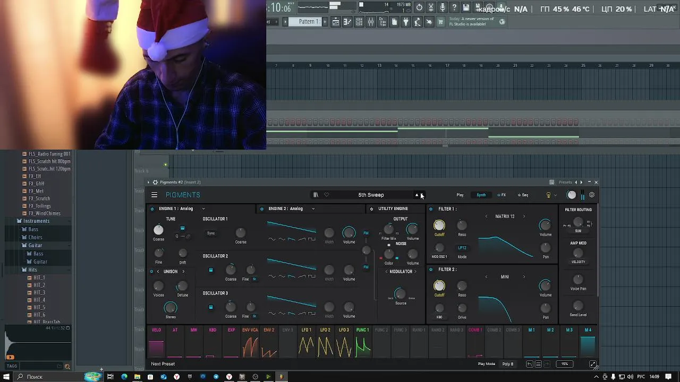Toggle Filter 2 power button
The image size is (680, 382).
pyautogui.click(x=431, y=270)
